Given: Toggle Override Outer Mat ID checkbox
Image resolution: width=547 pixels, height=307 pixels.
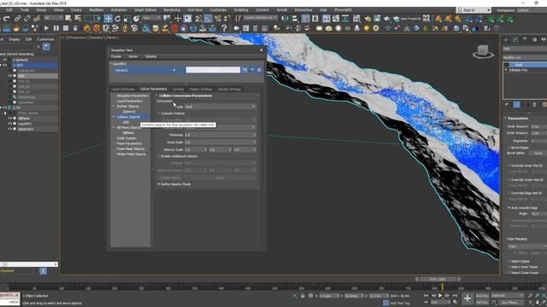Looking at the screenshot, I should [509, 180].
